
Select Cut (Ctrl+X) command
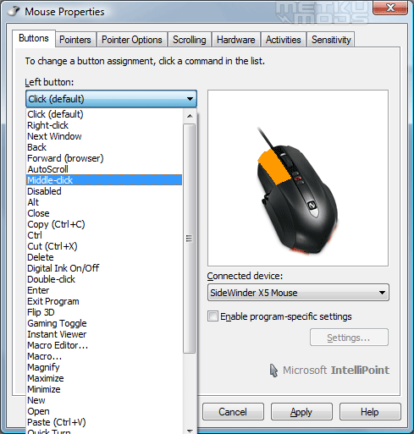pyautogui.click(x=104, y=246)
